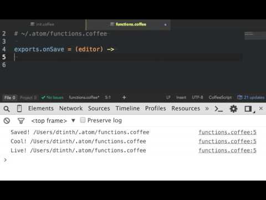Open the top frame dropdown
266x200 pixels.
(53, 121)
